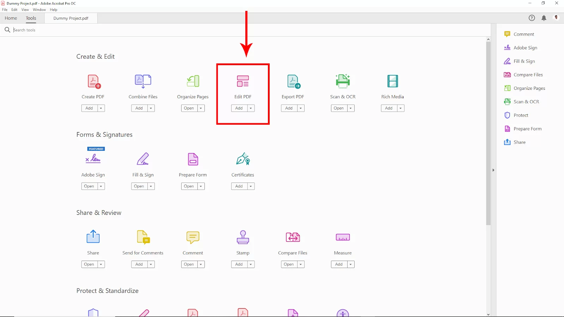Click Add button under Edit PDF
This screenshot has height=317, width=564.
coord(239,108)
